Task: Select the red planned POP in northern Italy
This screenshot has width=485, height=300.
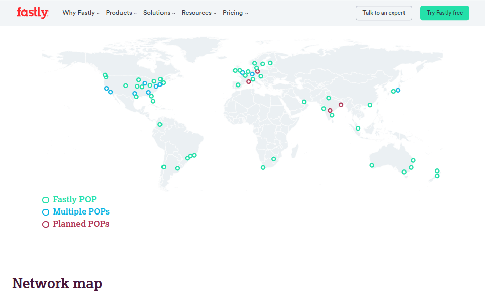Action: point(249,82)
